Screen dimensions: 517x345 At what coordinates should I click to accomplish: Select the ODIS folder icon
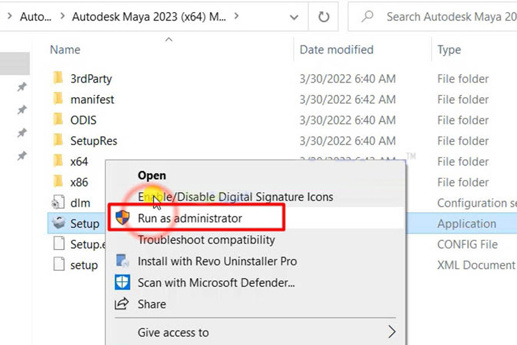click(58, 120)
